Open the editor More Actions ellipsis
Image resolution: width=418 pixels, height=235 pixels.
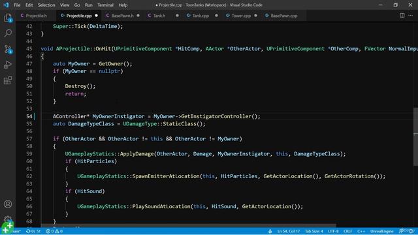(411, 16)
